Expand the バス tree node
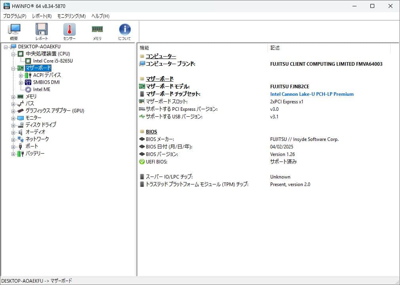Viewport: 400px width, 285px height. pos(13,104)
